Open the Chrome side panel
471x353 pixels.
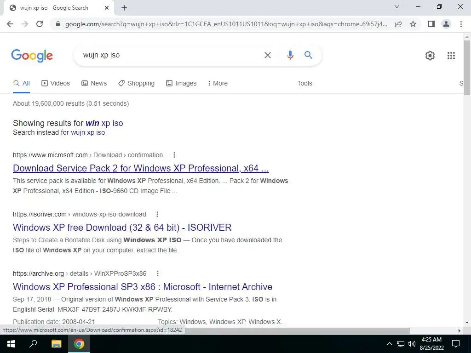[x=431, y=24]
